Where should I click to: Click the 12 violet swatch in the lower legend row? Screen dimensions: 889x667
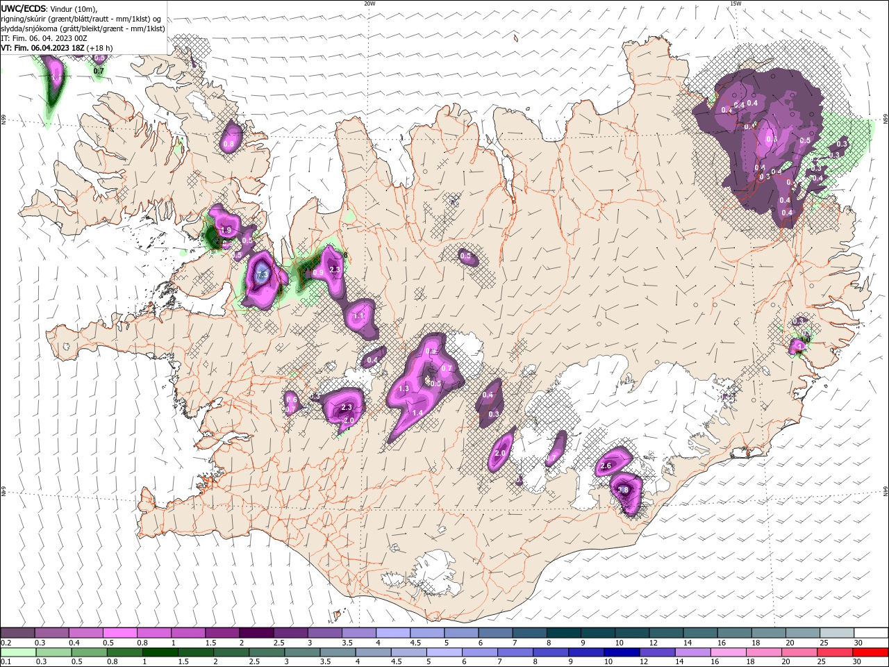click(x=656, y=652)
